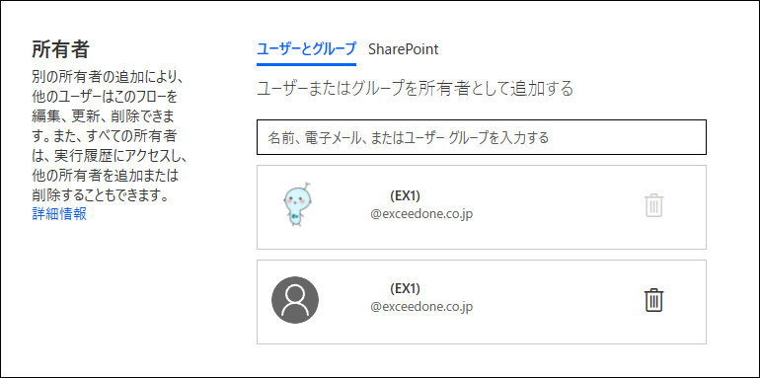The image size is (760, 378).
Task: Click second owner's @exceedone.co.jp email address
Action: (x=421, y=307)
